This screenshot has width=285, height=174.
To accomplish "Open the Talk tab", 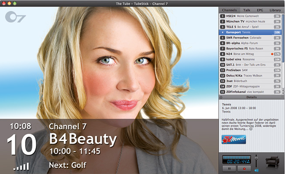I will (247, 10).
